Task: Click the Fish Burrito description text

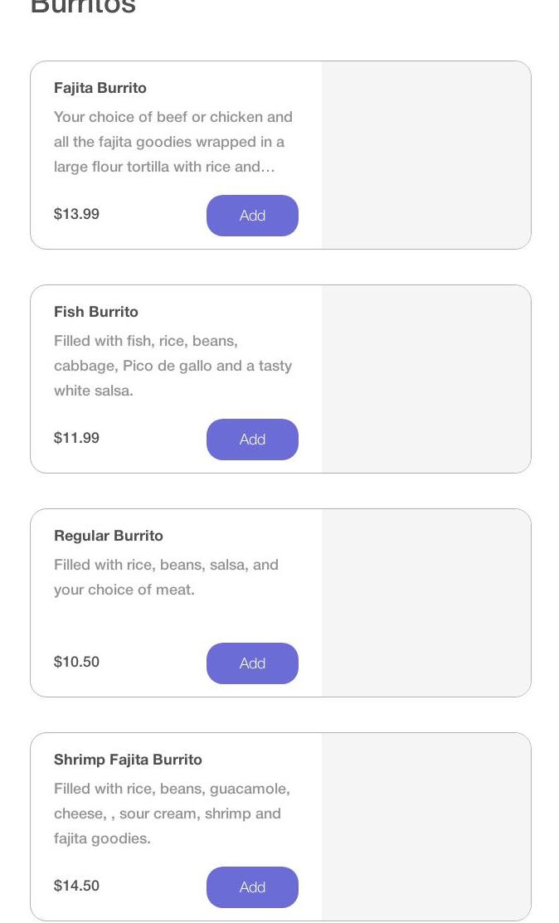Action: click(173, 366)
